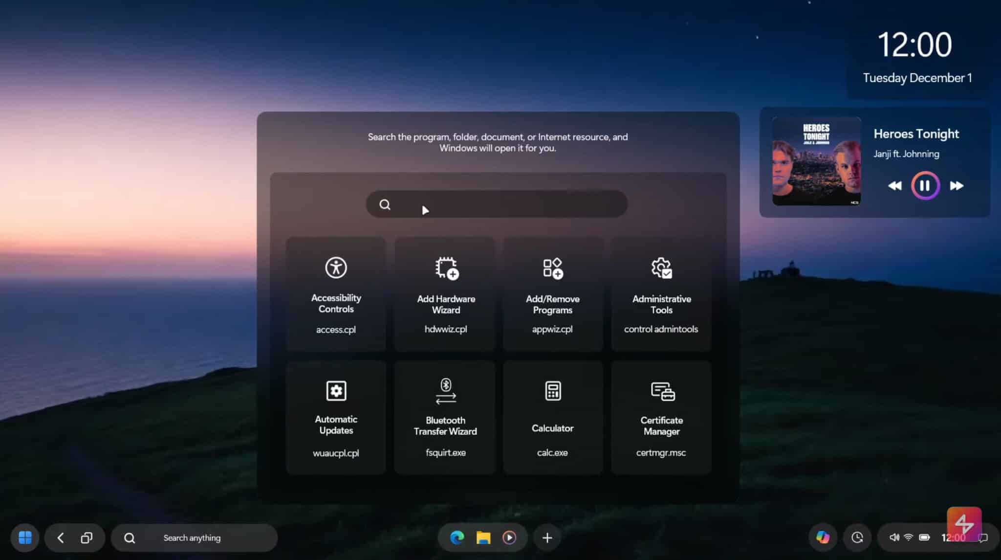Open the Heroes Tonight album thumbnail
1001x560 pixels.
click(816, 161)
